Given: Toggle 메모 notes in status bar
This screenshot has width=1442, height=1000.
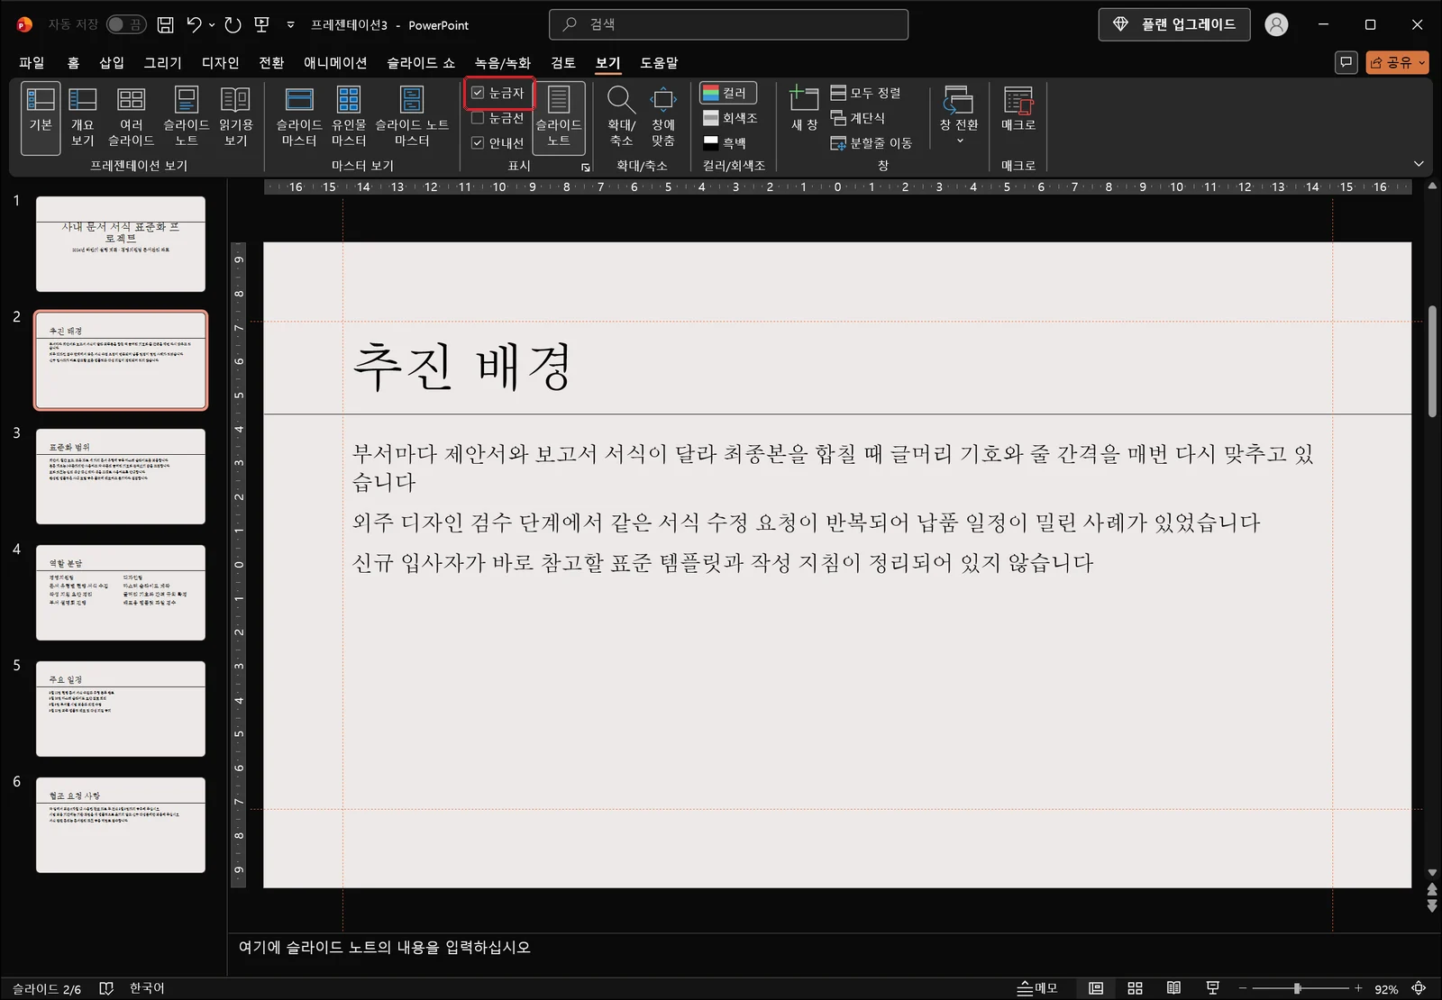Looking at the screenshot, I should point(1037,988).
